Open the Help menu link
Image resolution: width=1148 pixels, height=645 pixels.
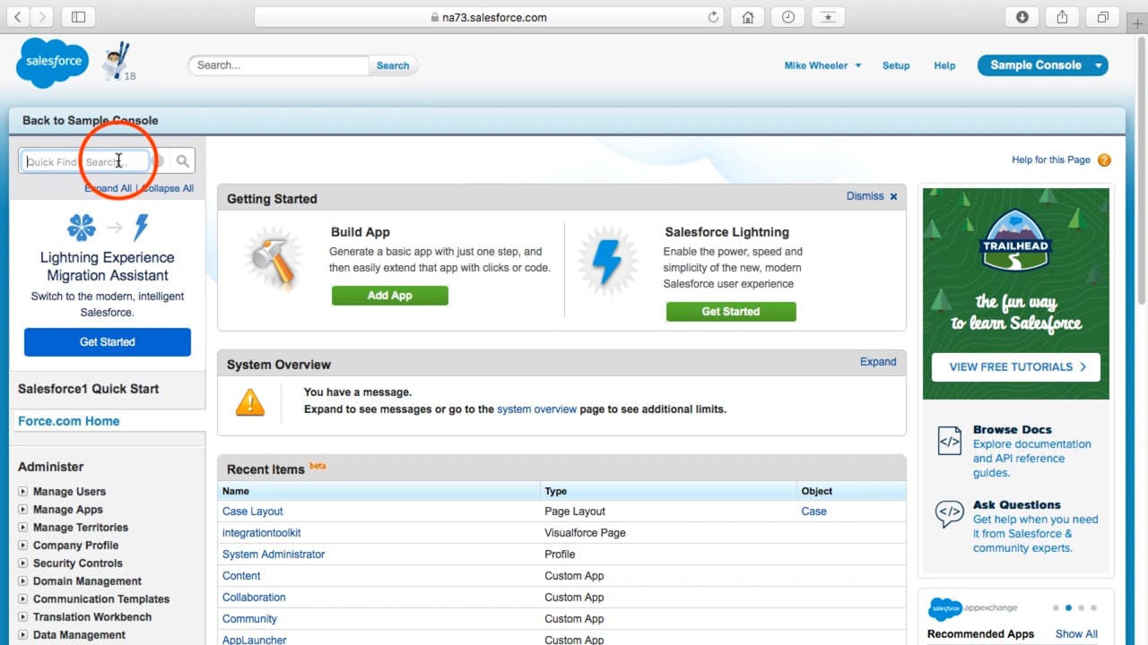point(944,65)
